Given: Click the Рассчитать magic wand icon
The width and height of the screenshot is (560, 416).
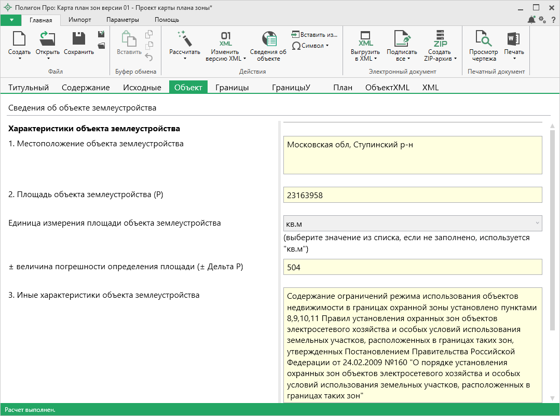Looking at the screenshot, I should [184, 39].
